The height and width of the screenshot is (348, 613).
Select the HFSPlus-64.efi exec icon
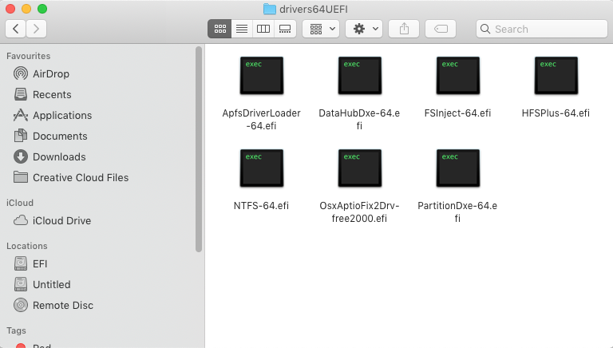pos(556,76)
